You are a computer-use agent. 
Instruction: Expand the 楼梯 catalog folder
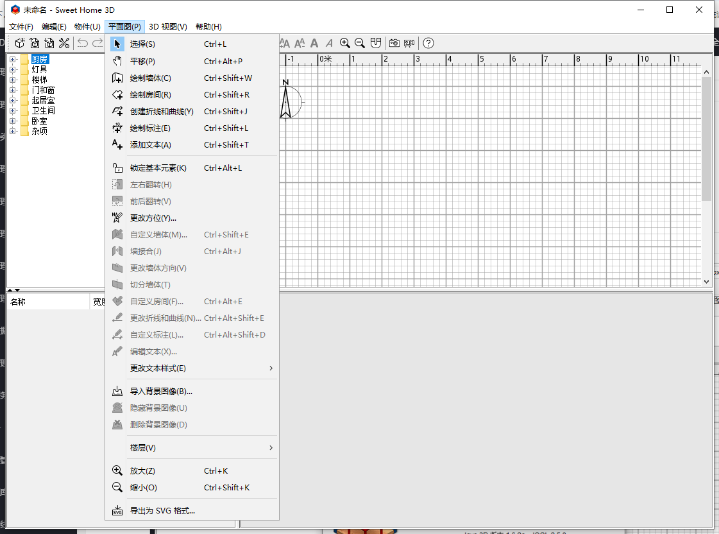[13, 80]
